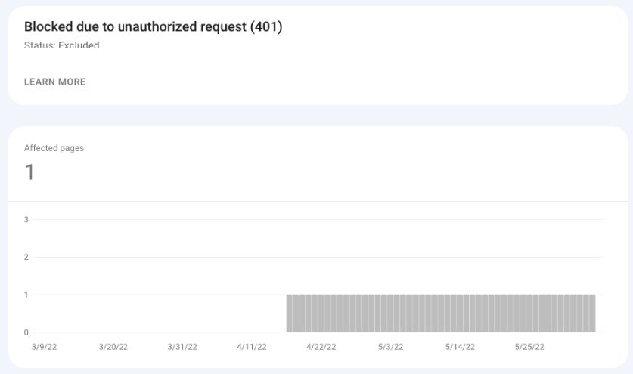Click the chart bar directly above 5/3/22
The height and width of the screenshot is (374, 633).
coord(390,313)
